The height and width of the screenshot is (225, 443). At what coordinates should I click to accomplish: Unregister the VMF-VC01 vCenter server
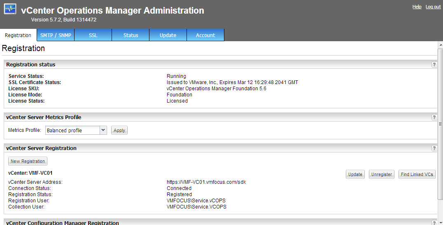click(x=381, y=175)
